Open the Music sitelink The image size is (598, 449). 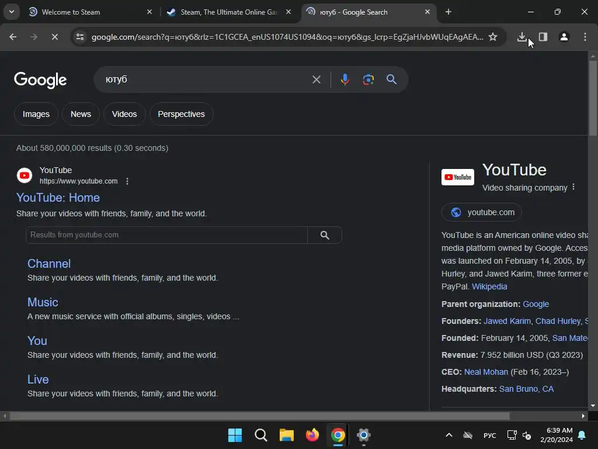pyautogui.click(x=43, y=302)
